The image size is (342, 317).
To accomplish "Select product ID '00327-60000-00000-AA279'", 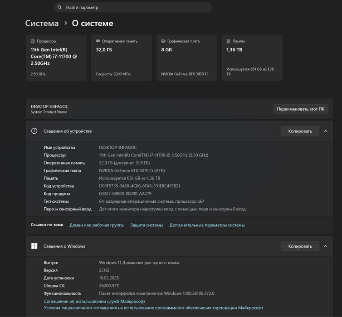I will (x=125, y=194).
